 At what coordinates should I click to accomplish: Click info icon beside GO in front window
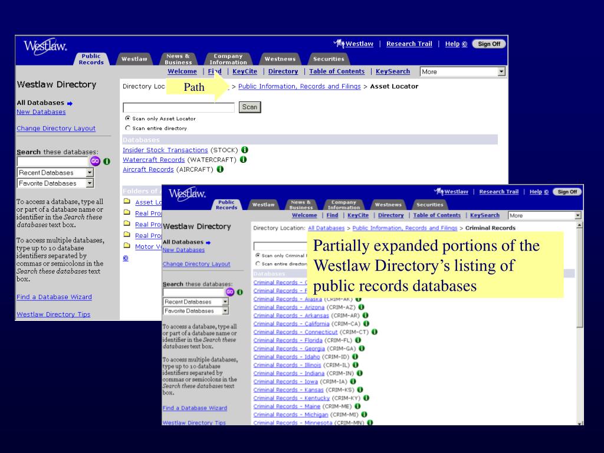(239, 292)
